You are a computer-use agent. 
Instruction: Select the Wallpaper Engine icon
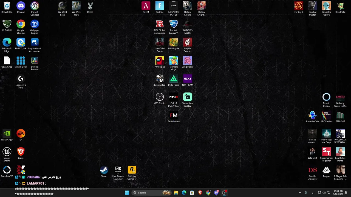35,27
